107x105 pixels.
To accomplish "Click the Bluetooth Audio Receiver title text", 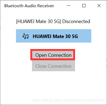I will [x=29, y=6].
